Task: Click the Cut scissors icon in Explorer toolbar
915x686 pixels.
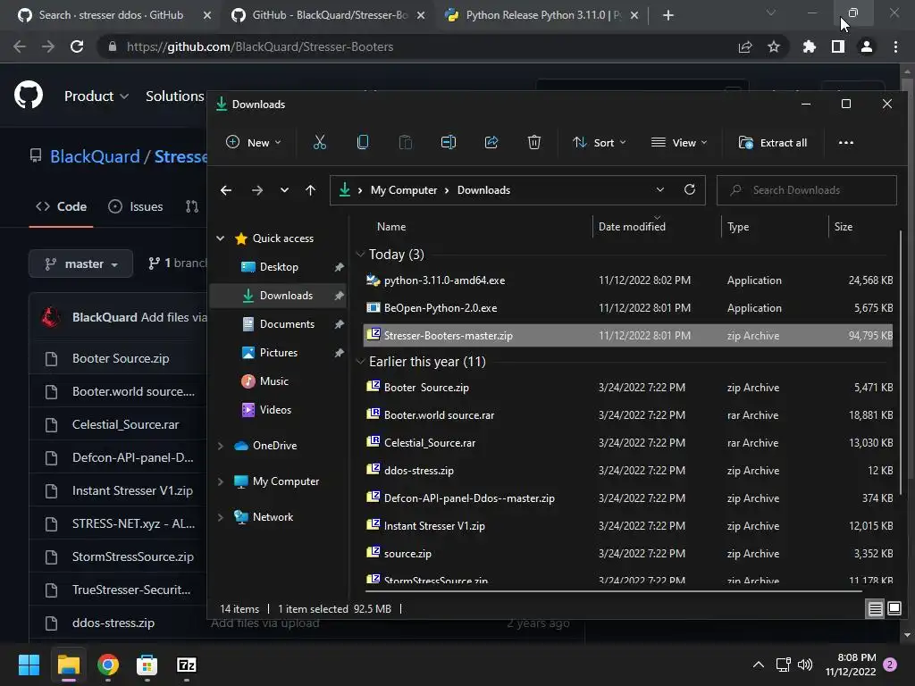Action: (319, 142)
